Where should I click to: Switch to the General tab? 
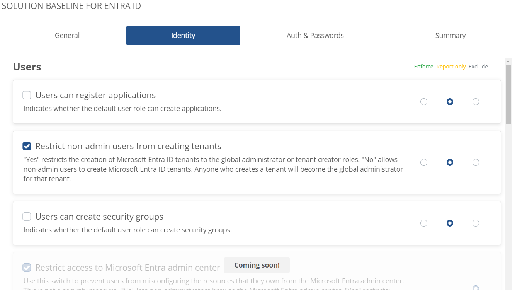point(67,36)
